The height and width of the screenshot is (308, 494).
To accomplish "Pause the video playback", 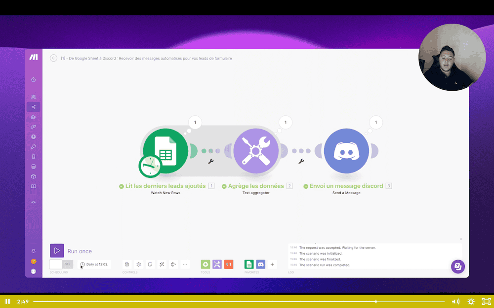I will point(7,301).
